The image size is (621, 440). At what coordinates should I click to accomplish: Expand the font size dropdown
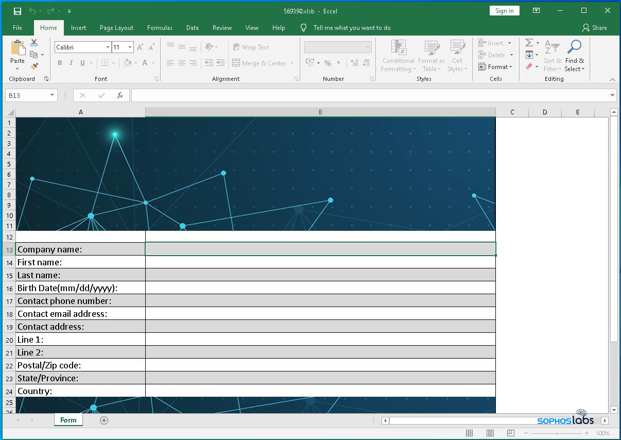point(130,47)
